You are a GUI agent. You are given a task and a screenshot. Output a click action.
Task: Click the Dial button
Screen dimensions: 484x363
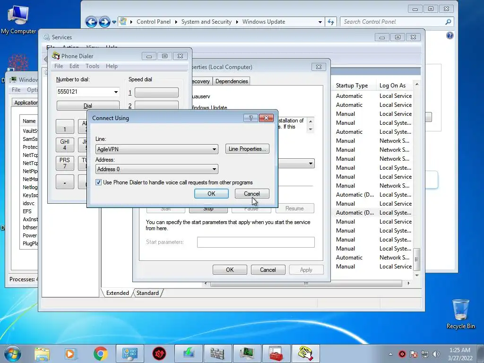88,105
